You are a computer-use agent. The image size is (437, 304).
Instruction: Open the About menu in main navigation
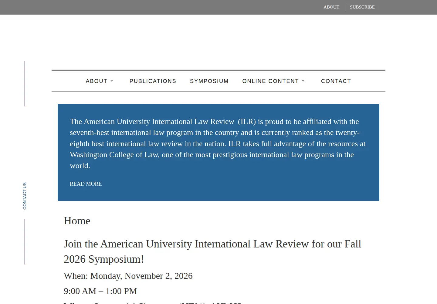point(97,81)
